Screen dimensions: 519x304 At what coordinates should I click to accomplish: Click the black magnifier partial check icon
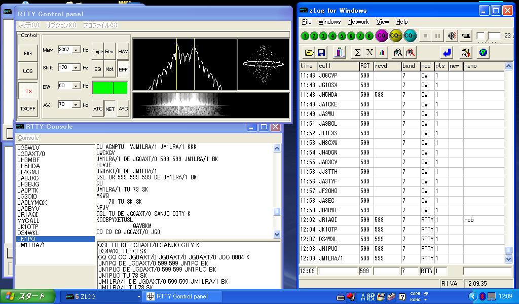point(398,52)
